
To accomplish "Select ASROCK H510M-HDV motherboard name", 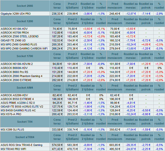I will pyautogui.click(x=14, y=29).
